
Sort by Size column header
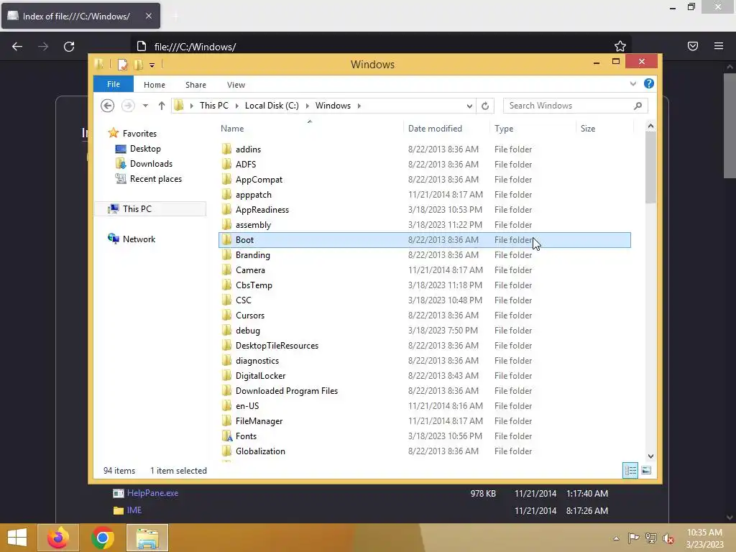click(588, 128)
